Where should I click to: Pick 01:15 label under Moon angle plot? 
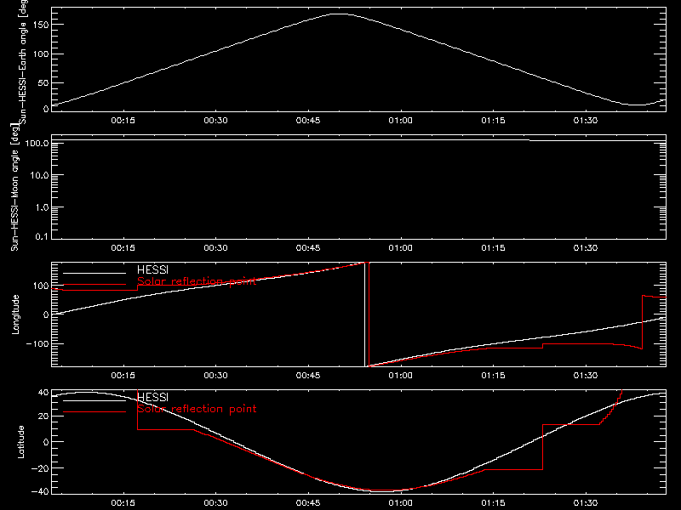click(493, 247)
